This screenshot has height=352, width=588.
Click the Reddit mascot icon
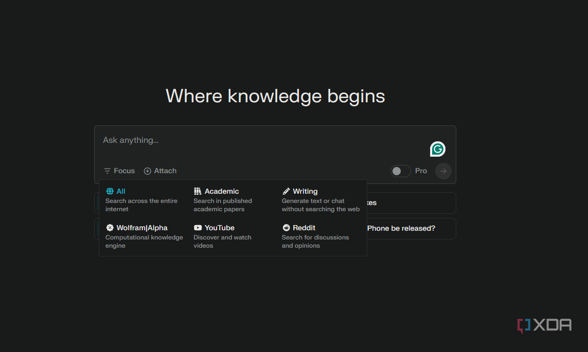(286, 228)
